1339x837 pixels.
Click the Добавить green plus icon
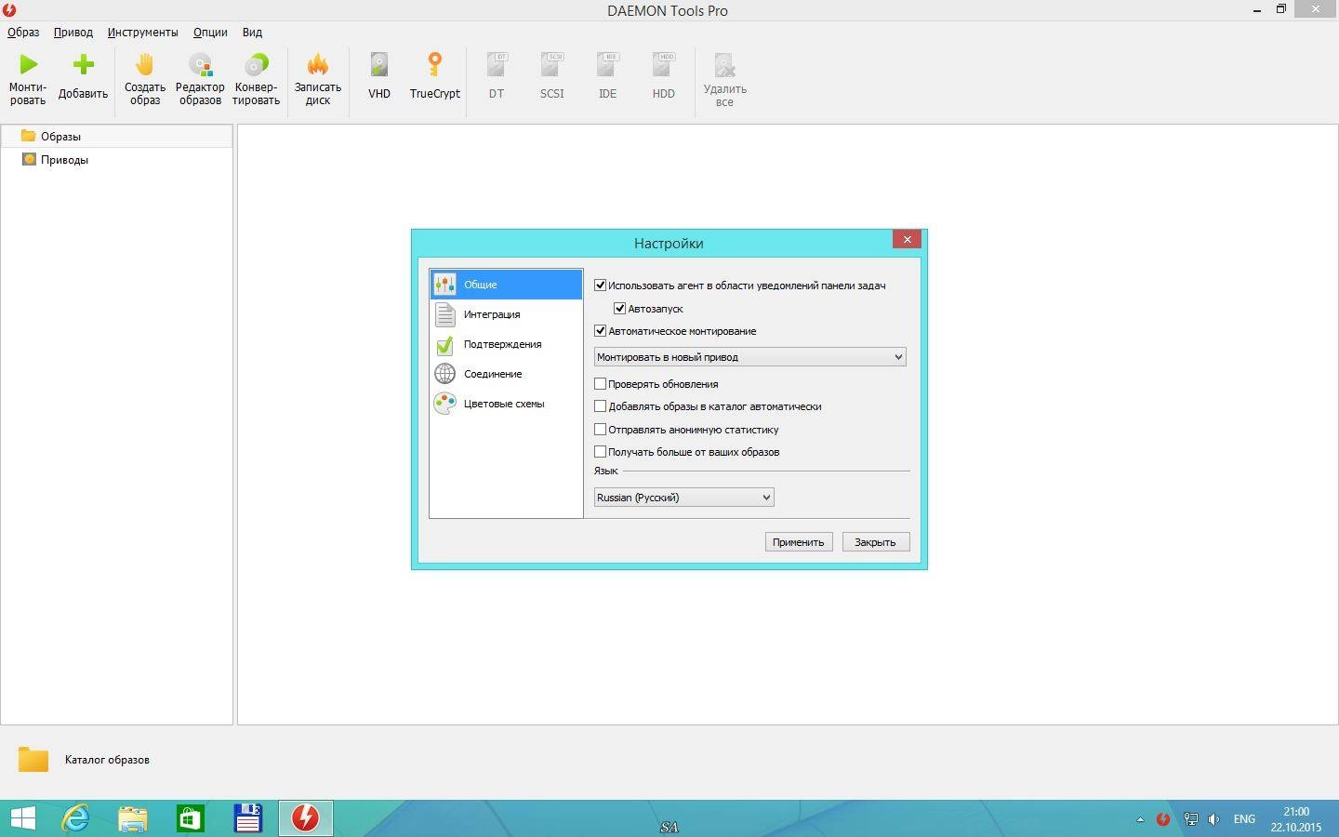pos(84,64)
